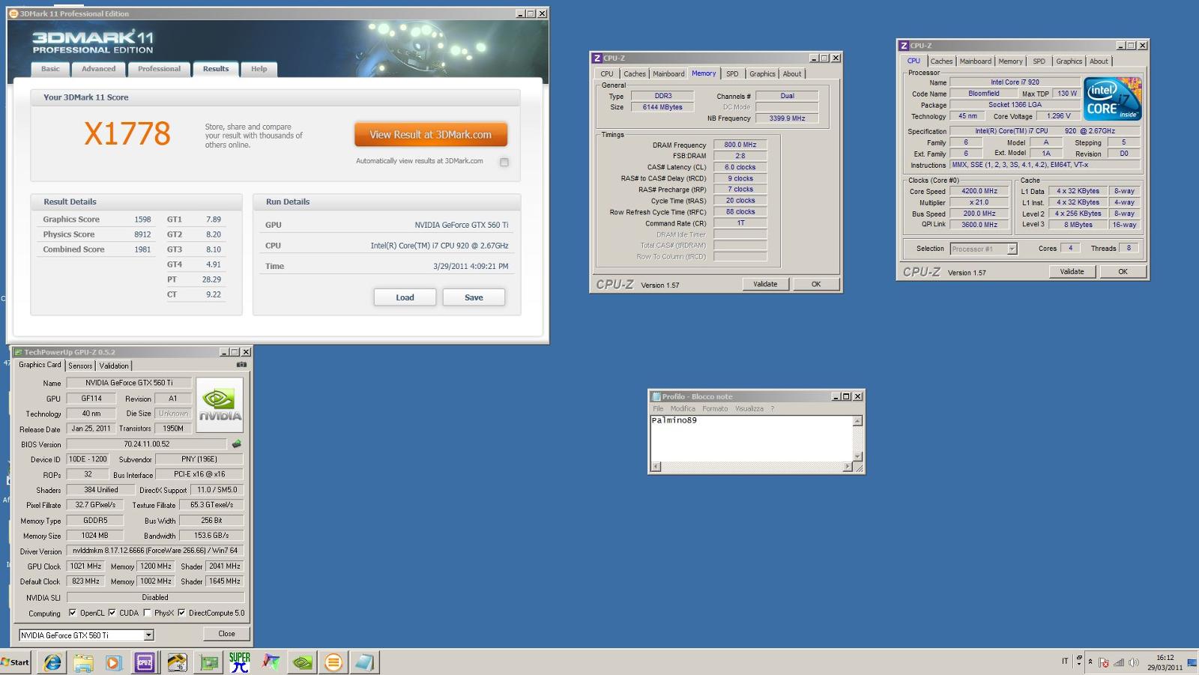Open Help tab in 3DMark 11
Screen dimensions: 1199x675
click(x=259, y=69)
